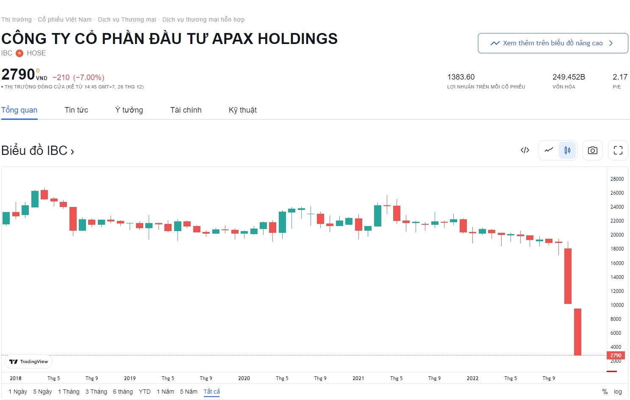The width and height of the screenshot is (630, 400).
Task: Select the YTD time range
Action: coord(144,392)
